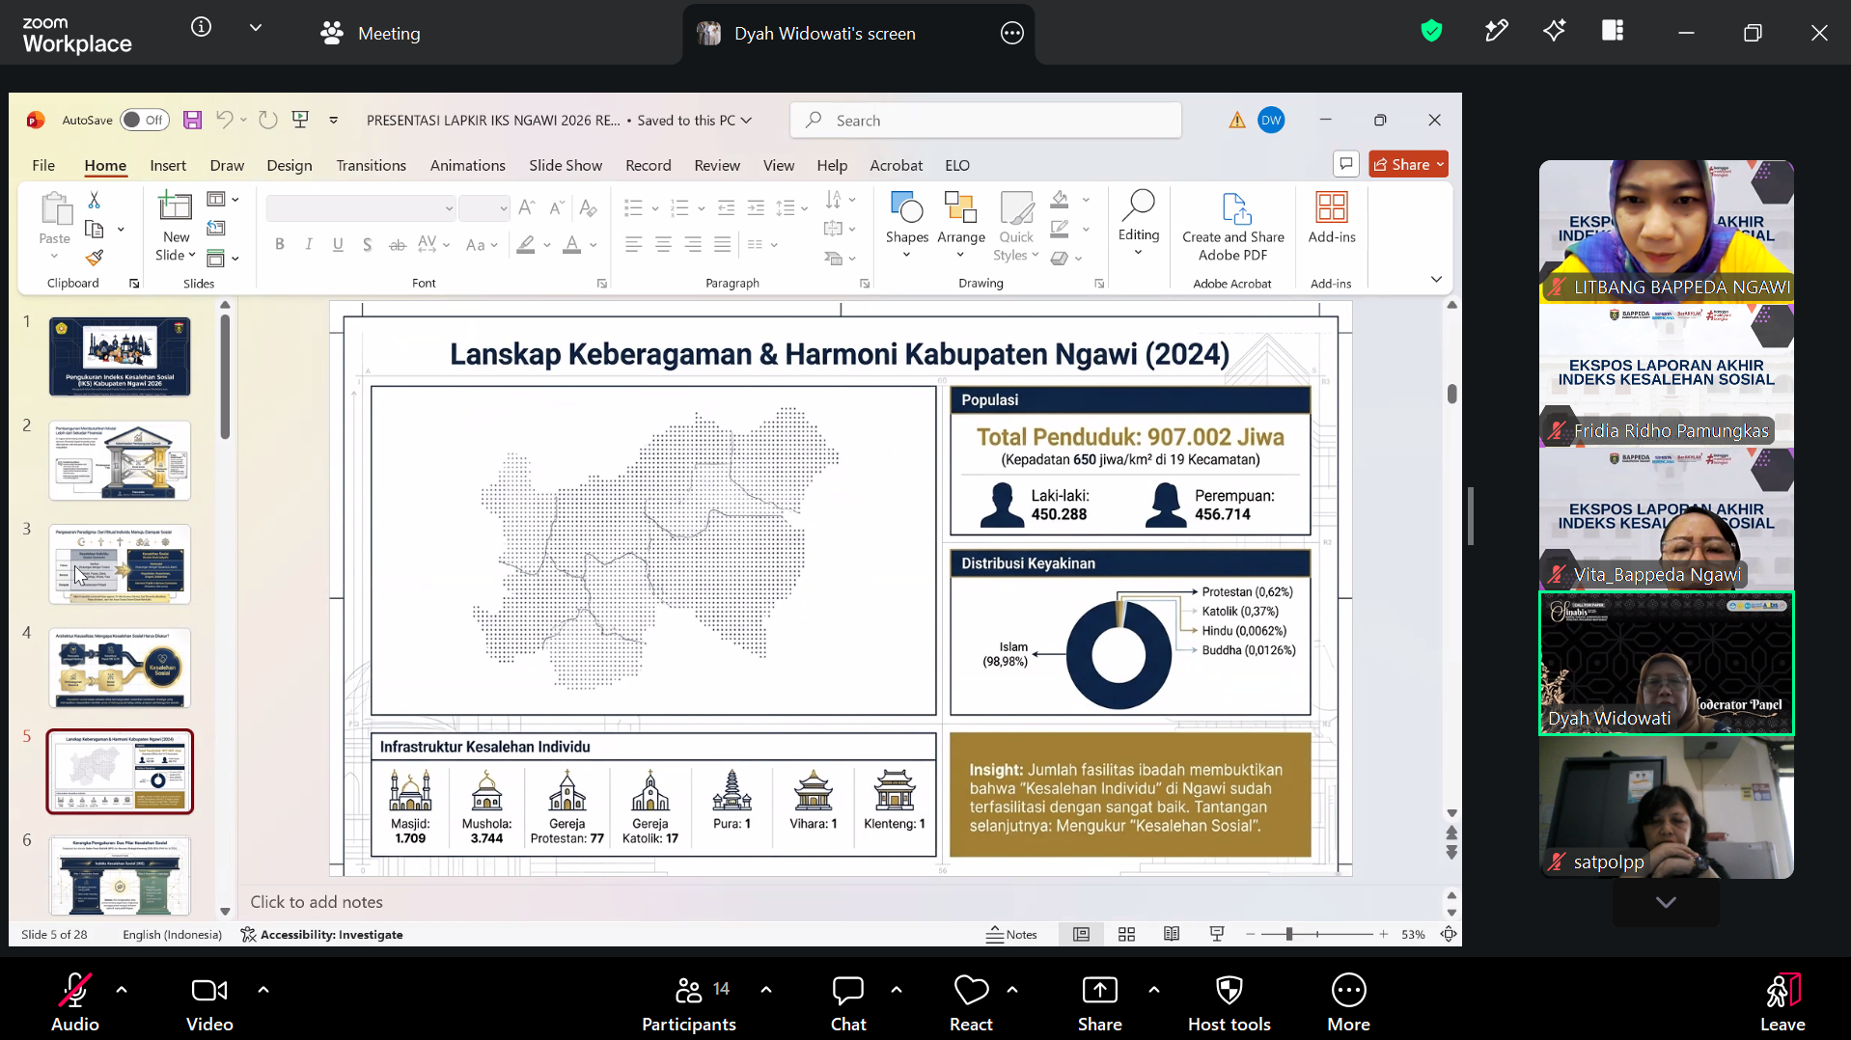This screenshot has width=1851, height=1040.
Task: Click the zoom level slider
Action: tap(1316, 934)
